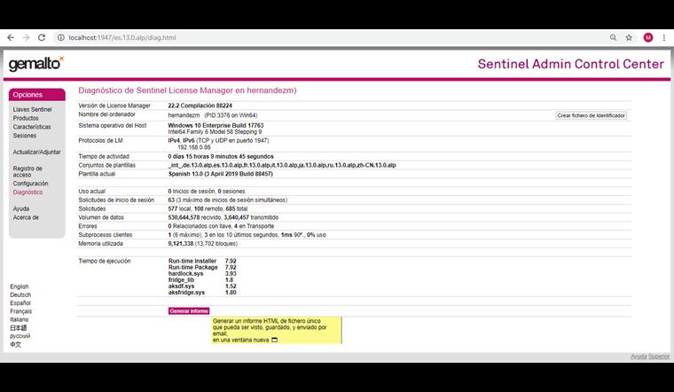
Task: Click uptime '0 días 15 horas 9 minutos' value
Action: coord(221,156)
